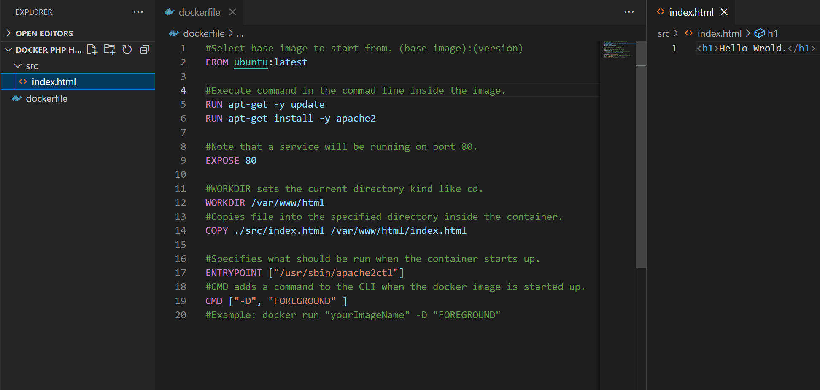The width and height of the screenshot is (820, 390).
Task: Click the underlined 'ubuntu' word on line 2
Action: [x=251, y=62]
